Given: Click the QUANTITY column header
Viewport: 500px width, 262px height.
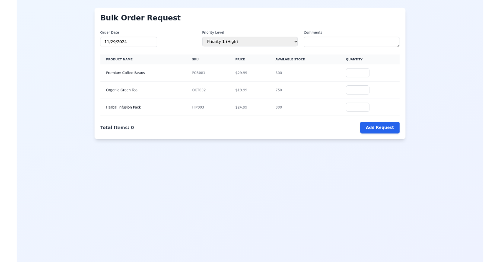Looking at the screenshot, I should tap(354, 59).
